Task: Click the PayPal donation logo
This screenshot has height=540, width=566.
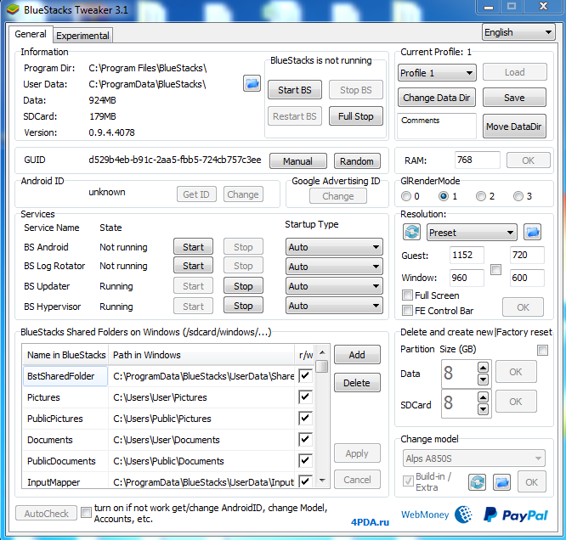Action: (x=516, y=515)
